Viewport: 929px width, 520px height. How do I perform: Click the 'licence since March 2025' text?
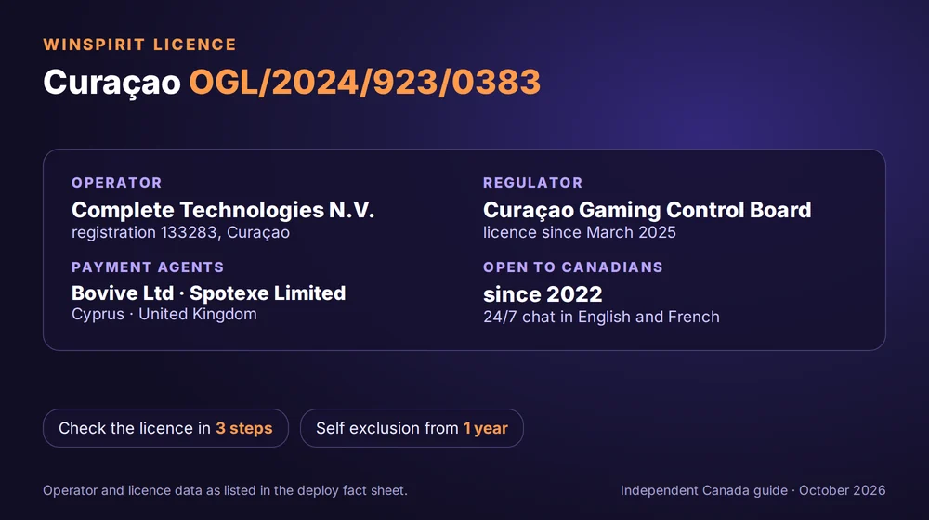(580, 232)
